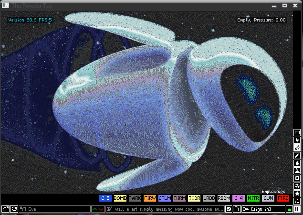Image resolution: width=303 pixels, height=215 pixels.
Task: Open the Electronics category (plug icon)
Action: point(297,140)
